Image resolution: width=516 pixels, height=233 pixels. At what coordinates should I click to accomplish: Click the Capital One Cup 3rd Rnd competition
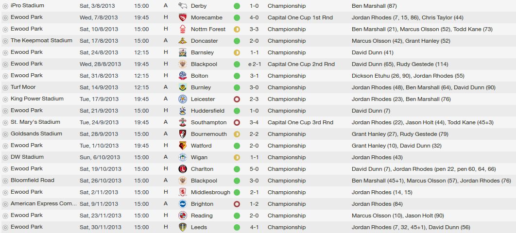point(300,122)
